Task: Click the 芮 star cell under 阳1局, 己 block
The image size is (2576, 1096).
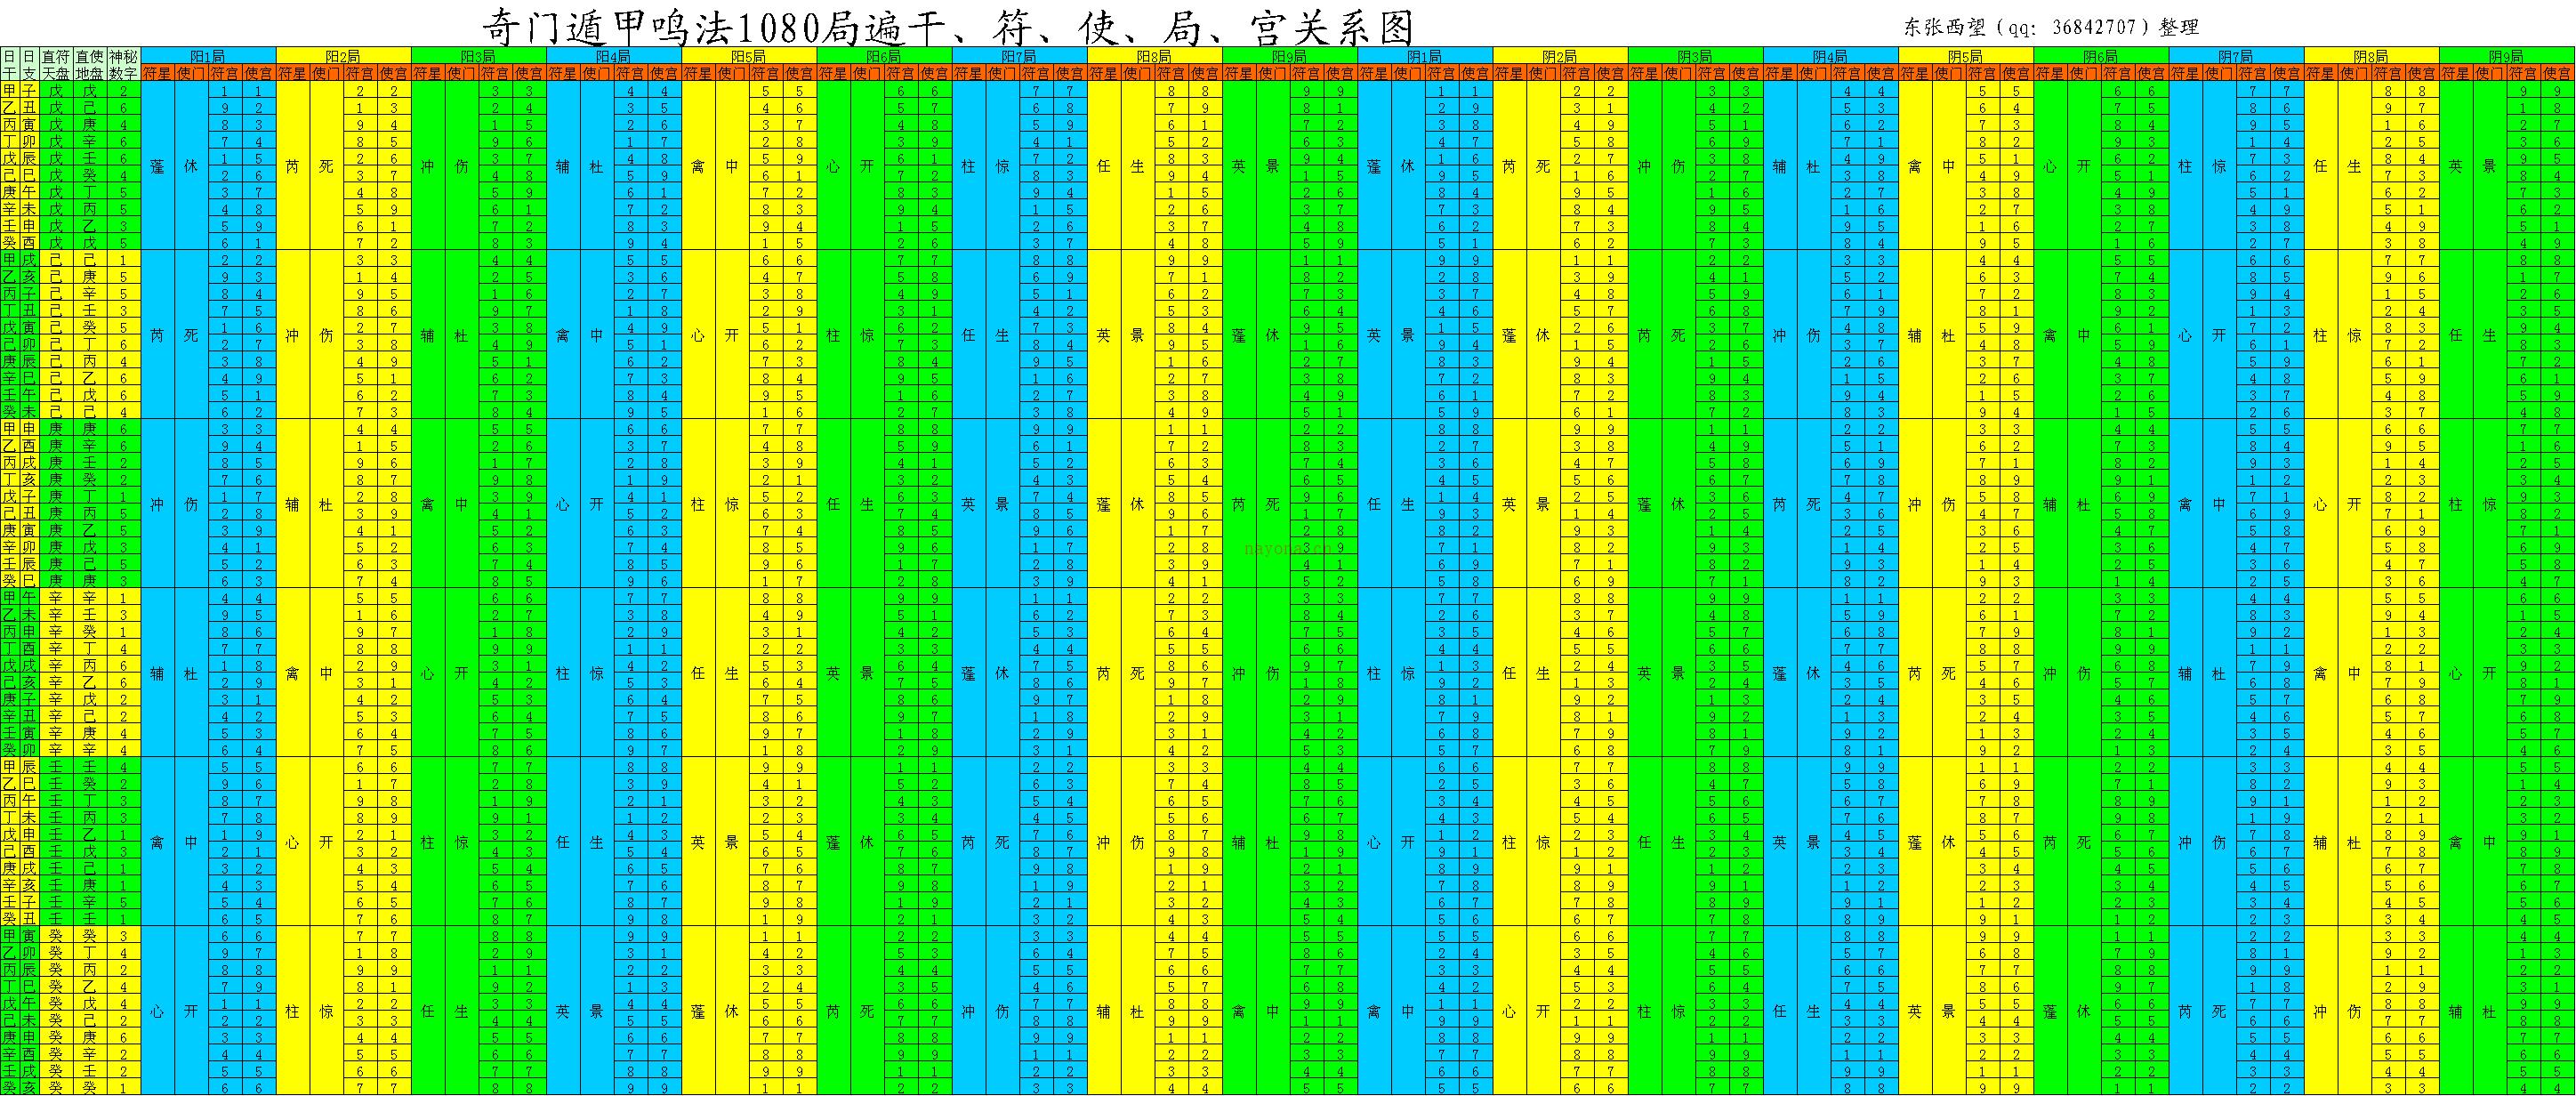Action: pyautogui.click(x=158, y=335)
